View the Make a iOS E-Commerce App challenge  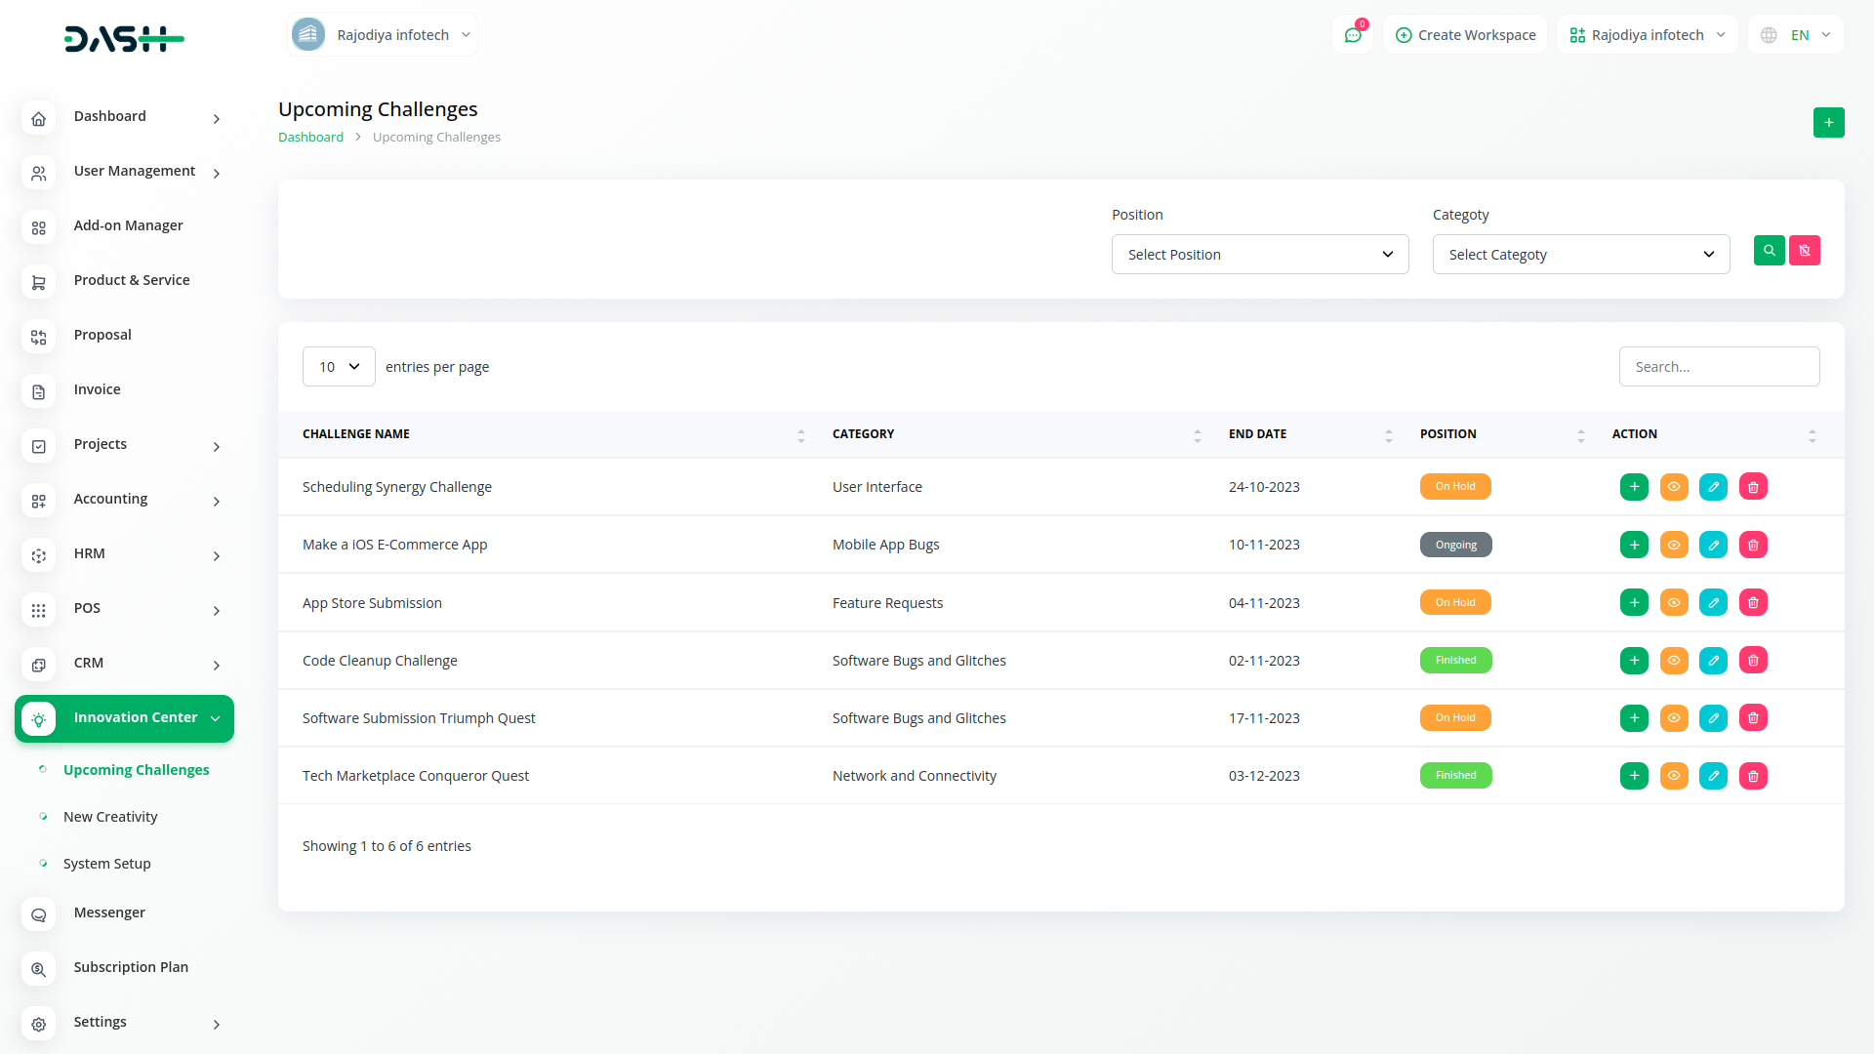click(x=1674, y=545)
